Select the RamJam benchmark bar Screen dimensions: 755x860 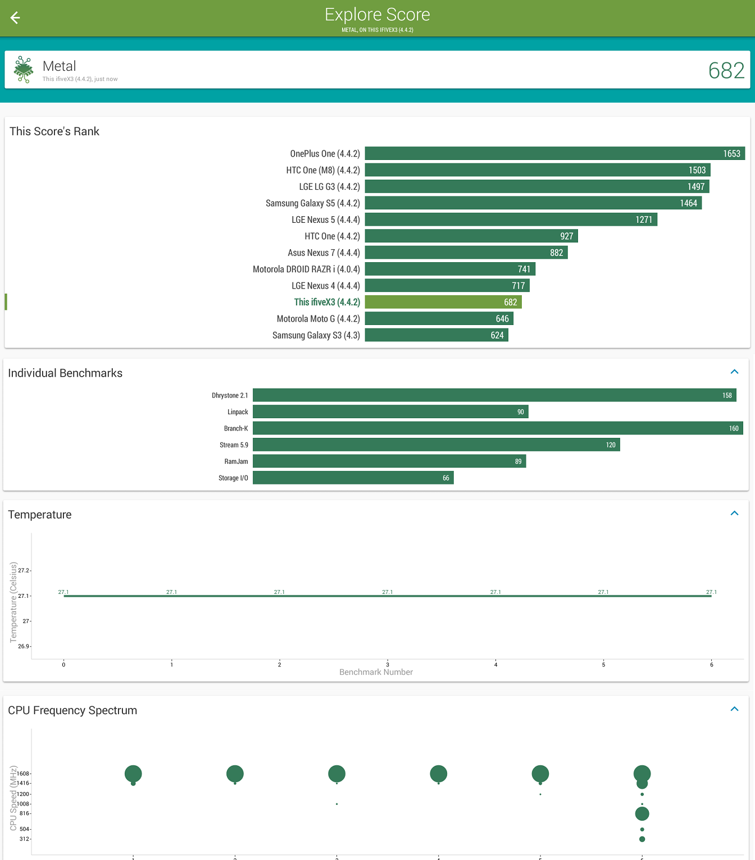tap(389, 461)
